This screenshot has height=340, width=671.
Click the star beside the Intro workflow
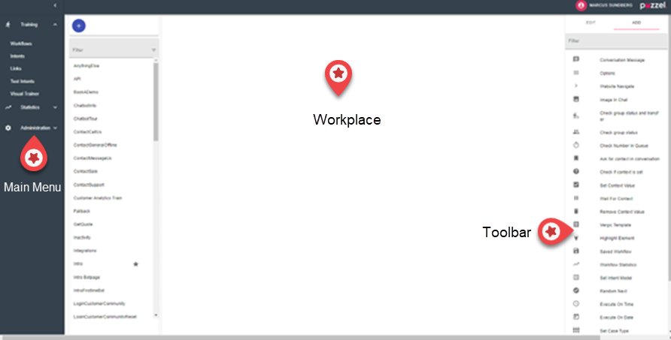coord(135,264)
